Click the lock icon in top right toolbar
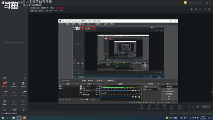Image resolution: width=213 pixels, height=120 pixels. 196,9
